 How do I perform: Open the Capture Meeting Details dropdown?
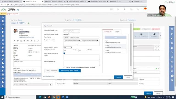click(68, 47)
